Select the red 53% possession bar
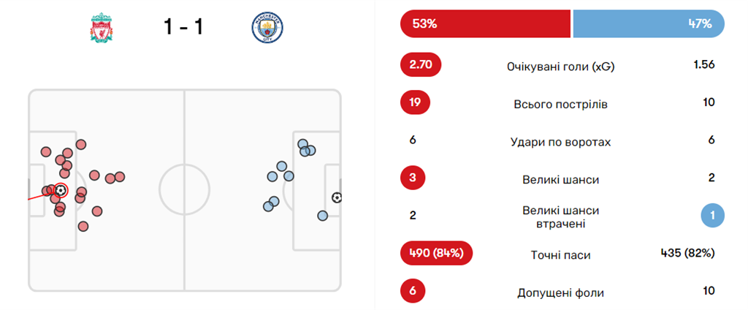 485,23
